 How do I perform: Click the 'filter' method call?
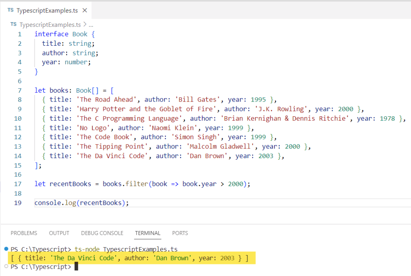tap(137, 184)
